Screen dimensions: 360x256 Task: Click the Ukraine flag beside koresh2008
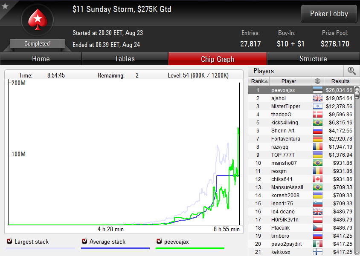(318, 195)
